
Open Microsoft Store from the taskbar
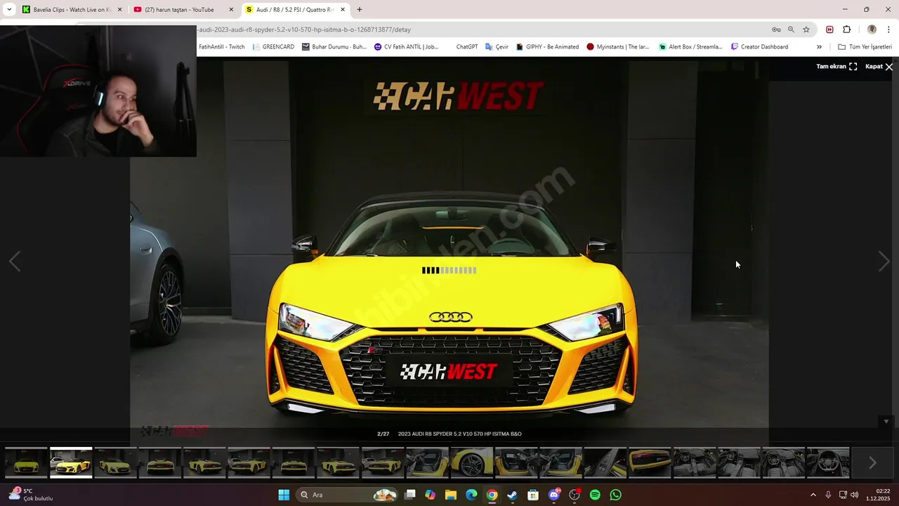[533, 495]
